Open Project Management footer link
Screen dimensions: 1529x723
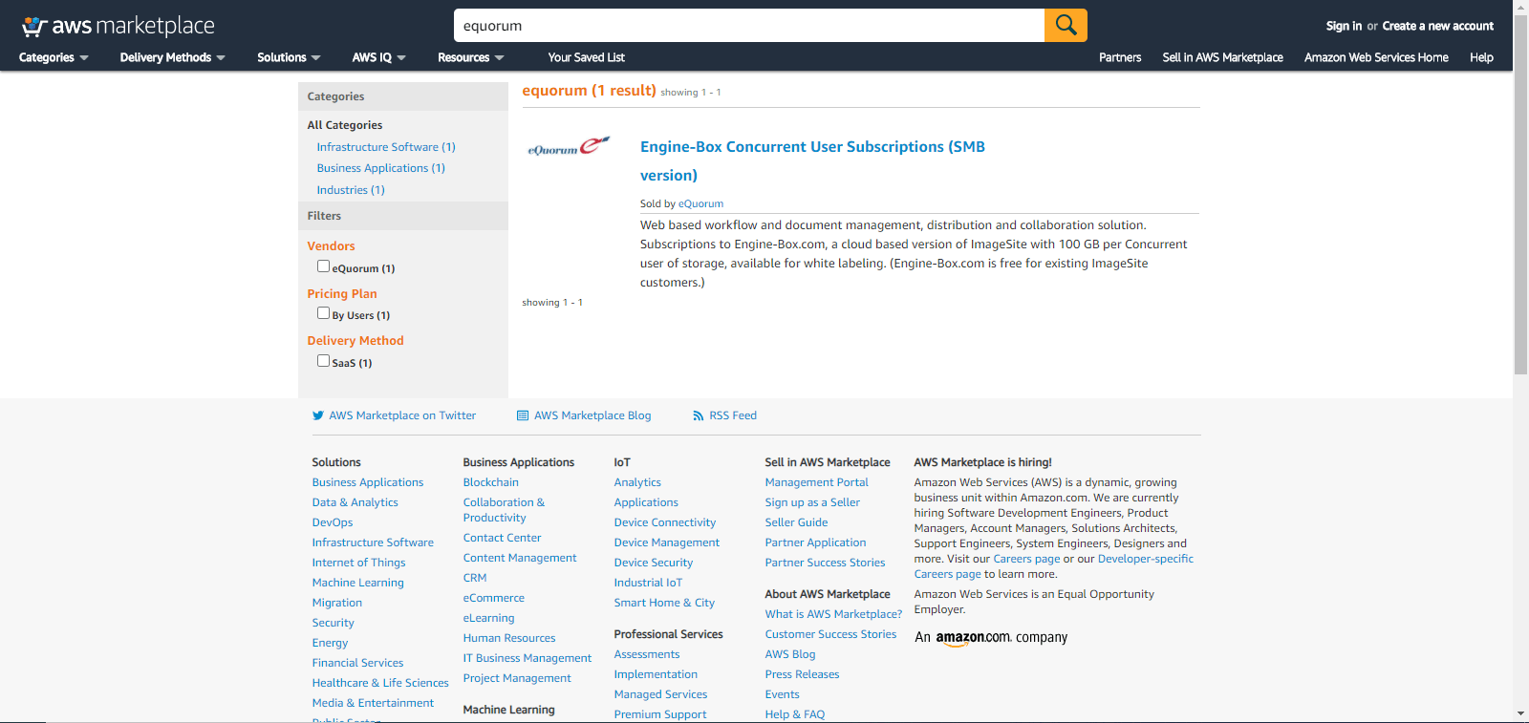click(517, 678)
